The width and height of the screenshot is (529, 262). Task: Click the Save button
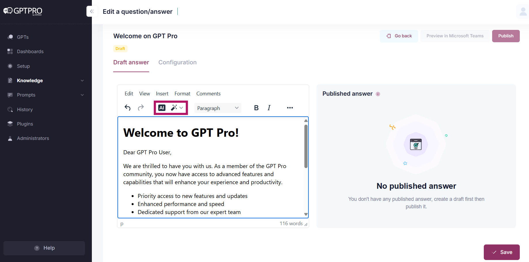pyautogui.click(x=502, y=252)
